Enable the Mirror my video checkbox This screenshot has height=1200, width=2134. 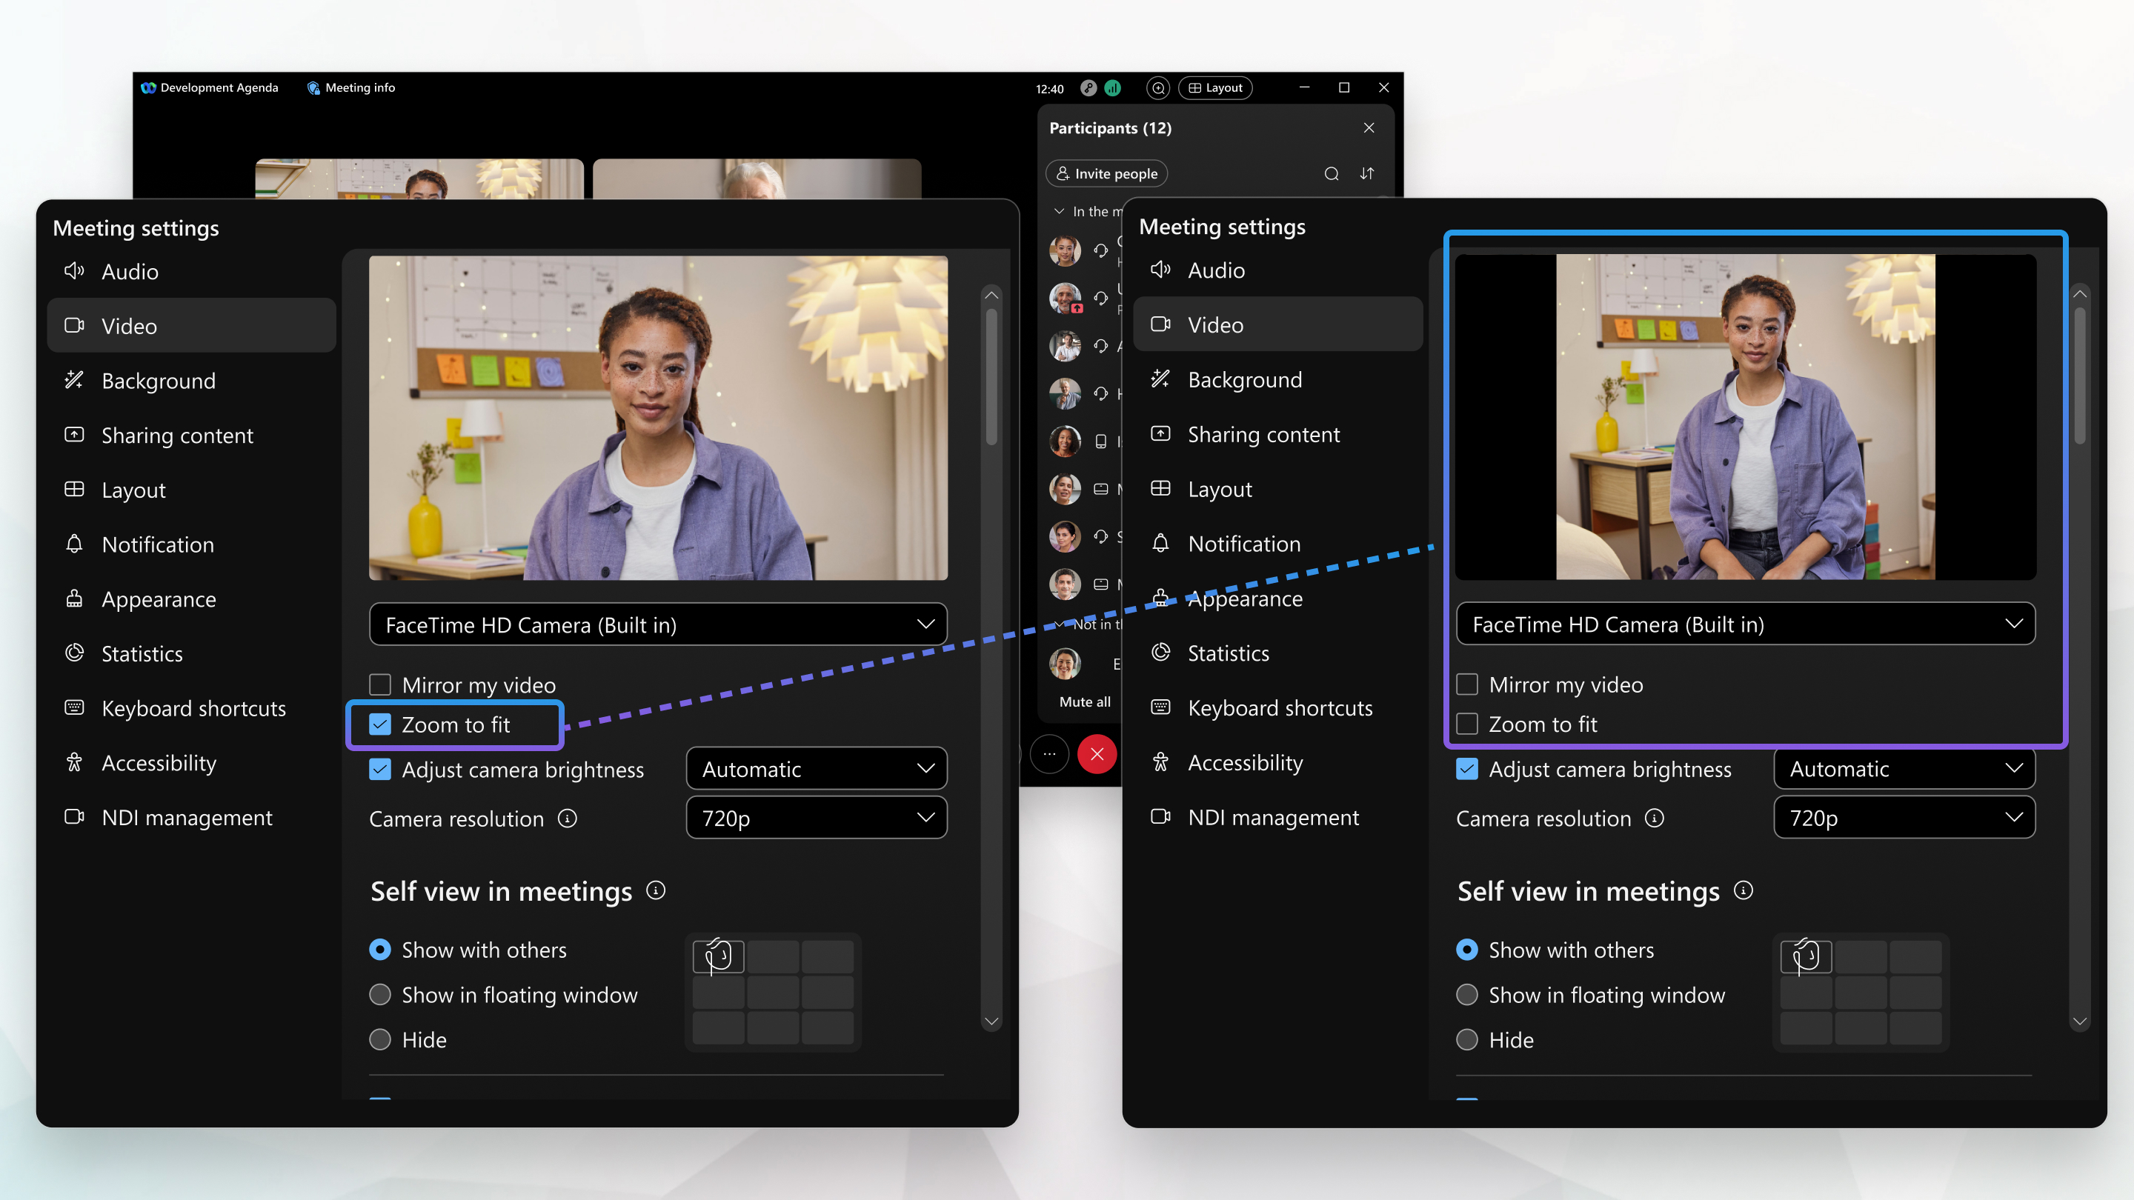pyautogui.click(x=380, y=684)
